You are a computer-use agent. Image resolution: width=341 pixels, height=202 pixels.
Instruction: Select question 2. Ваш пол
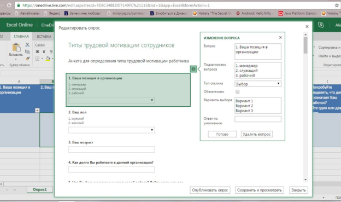(78, 112)
